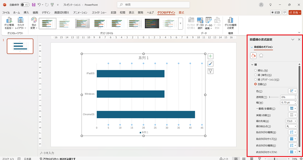
Task: Click the chart filters funnel button
Action: click(211, 71)
